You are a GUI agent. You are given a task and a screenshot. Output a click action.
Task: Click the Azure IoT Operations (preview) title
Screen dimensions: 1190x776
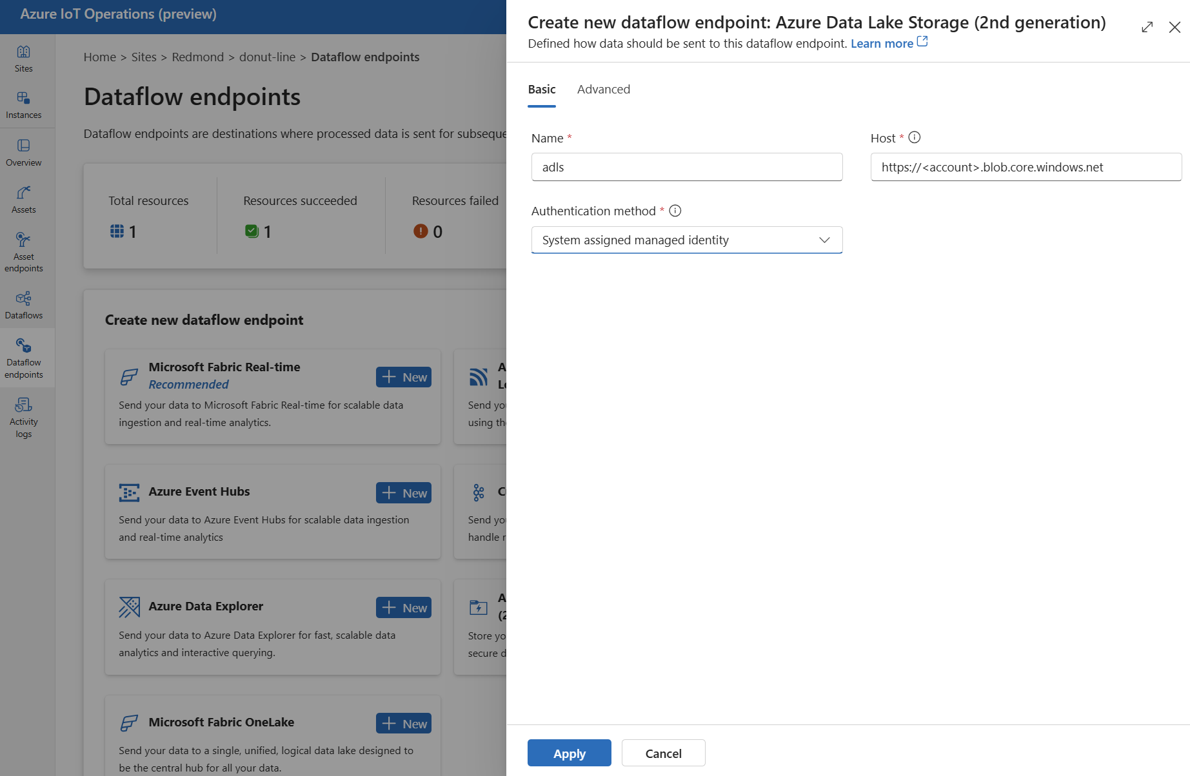(x=119, y=14)
